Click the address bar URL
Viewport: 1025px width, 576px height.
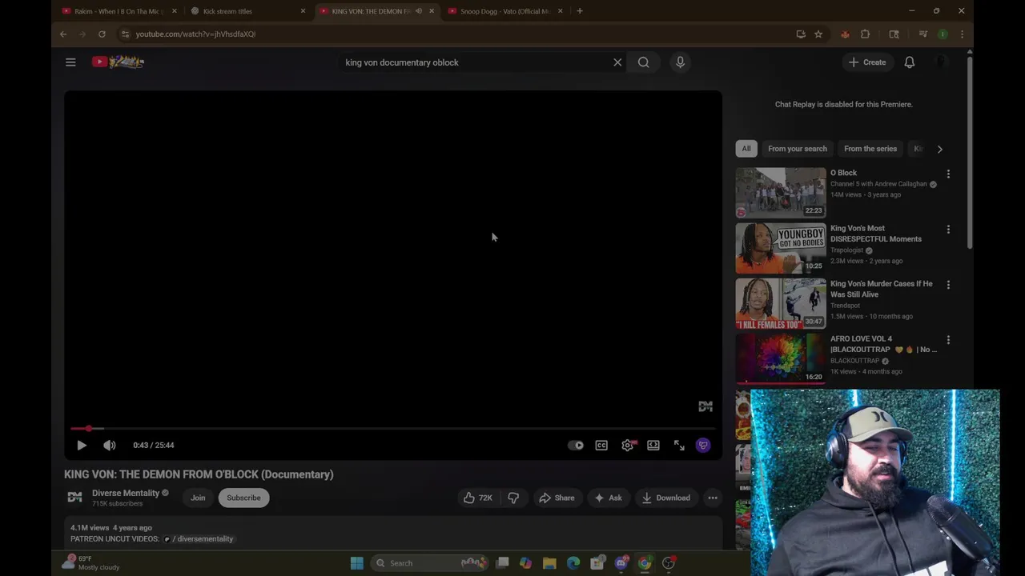click(195, 34)
